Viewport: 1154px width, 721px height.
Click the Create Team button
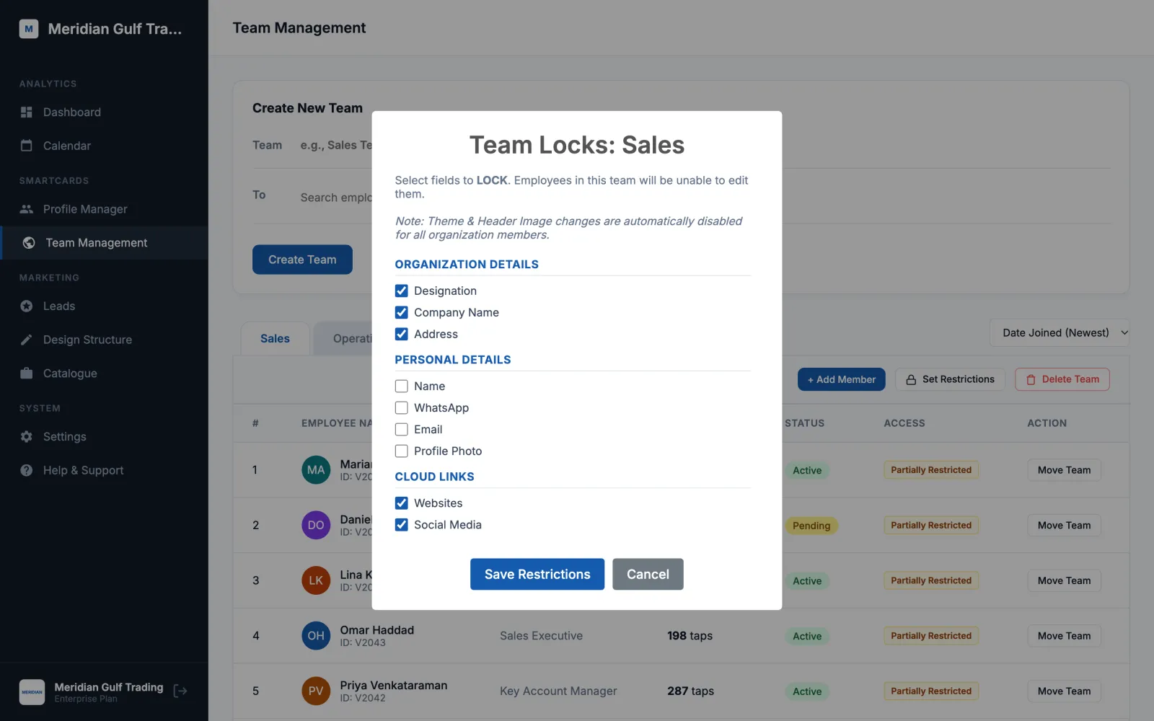click(302, 260)
